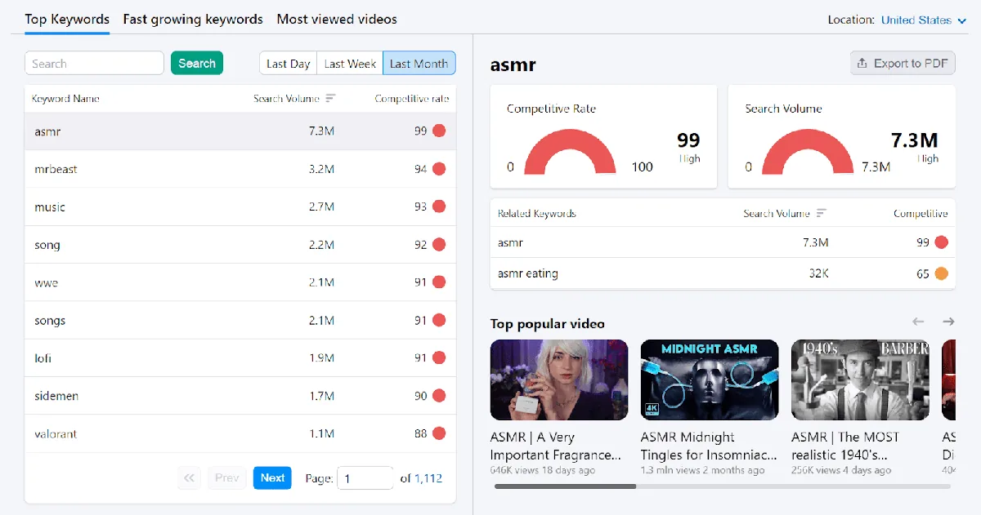
Task: Click red competition dot for mrbeast
Action: (439, 169)
